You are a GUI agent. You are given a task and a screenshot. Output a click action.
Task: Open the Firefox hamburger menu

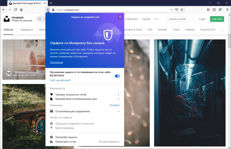[x=227, y=10]
